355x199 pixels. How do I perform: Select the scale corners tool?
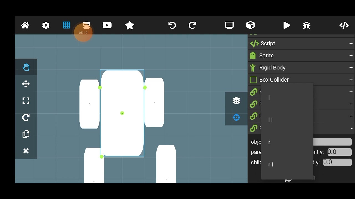26,101
